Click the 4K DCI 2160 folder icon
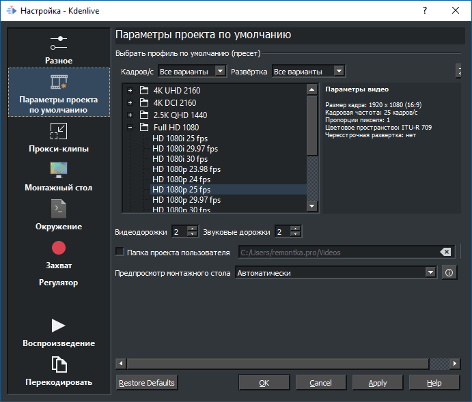472x402 pixels. coord(144,102)
